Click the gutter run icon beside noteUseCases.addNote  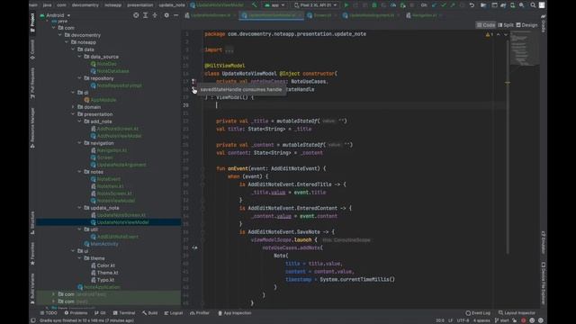click(x=194, y=247)
